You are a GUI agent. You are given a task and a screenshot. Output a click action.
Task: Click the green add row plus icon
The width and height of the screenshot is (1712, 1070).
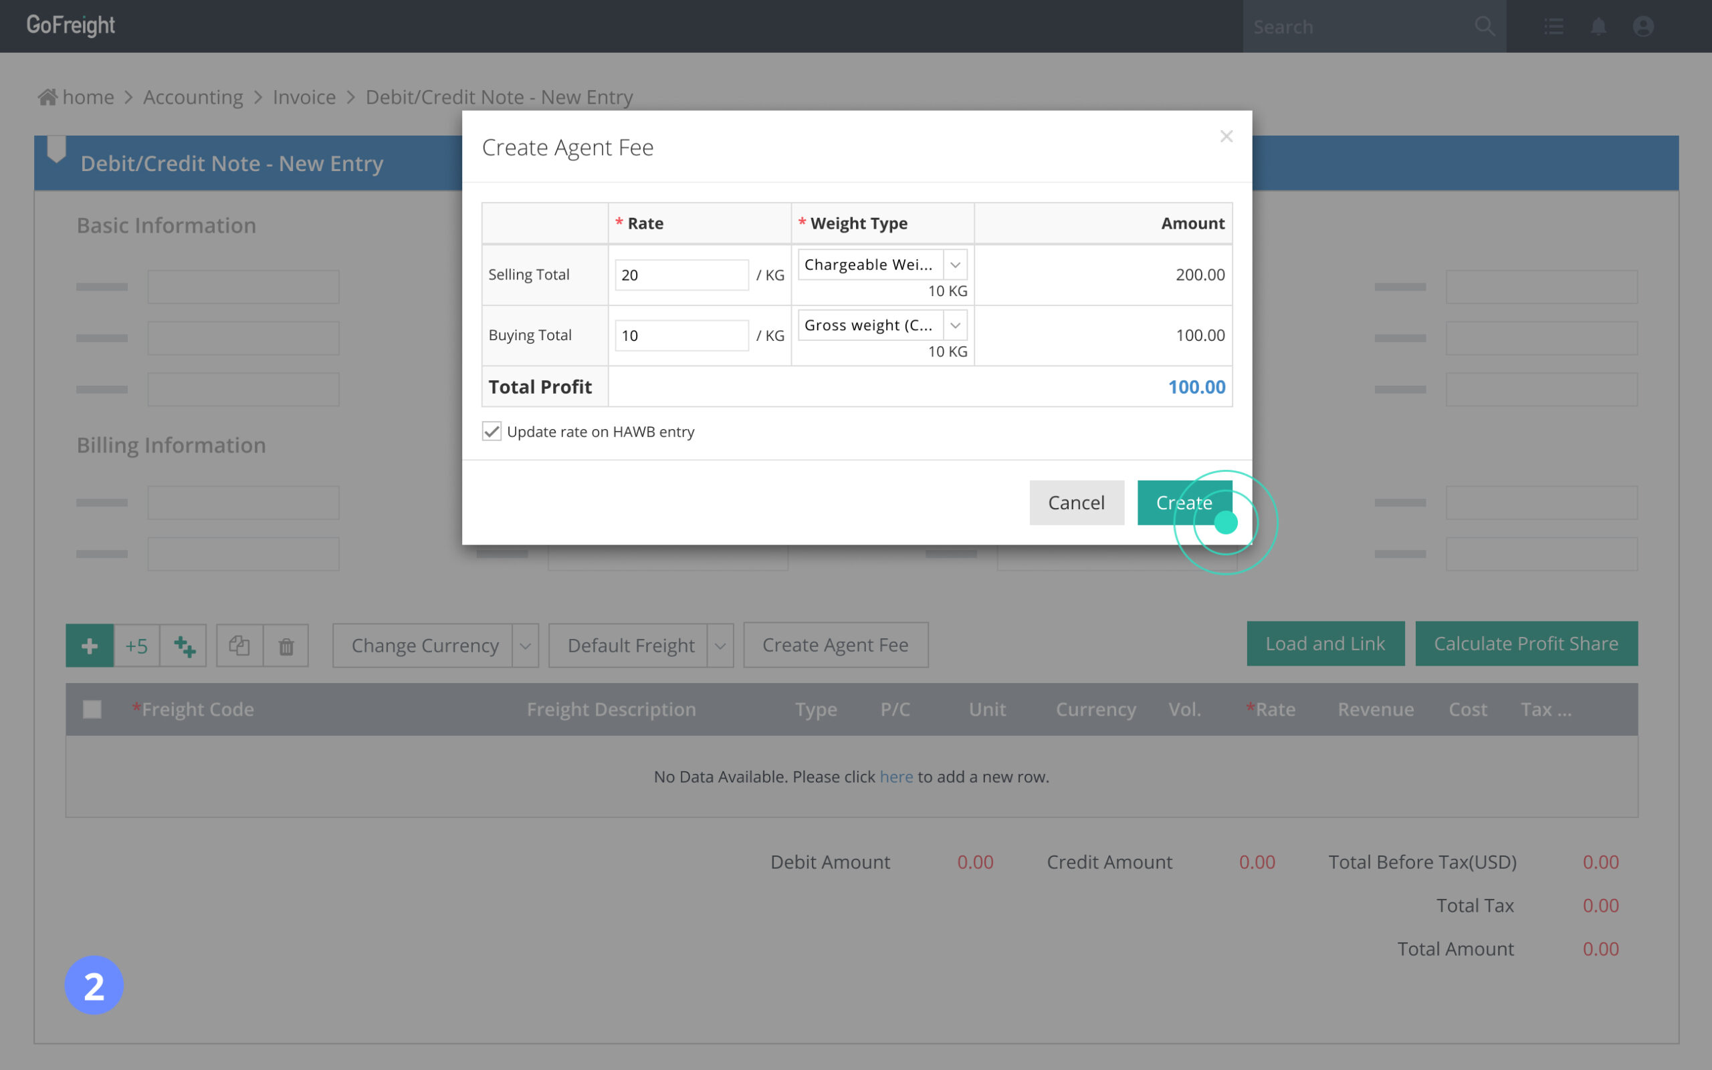point(89,646)
